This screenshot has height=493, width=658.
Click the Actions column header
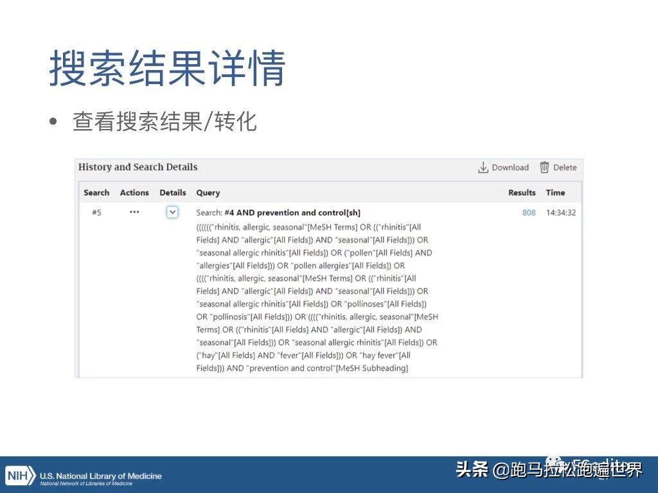(134, 192)
